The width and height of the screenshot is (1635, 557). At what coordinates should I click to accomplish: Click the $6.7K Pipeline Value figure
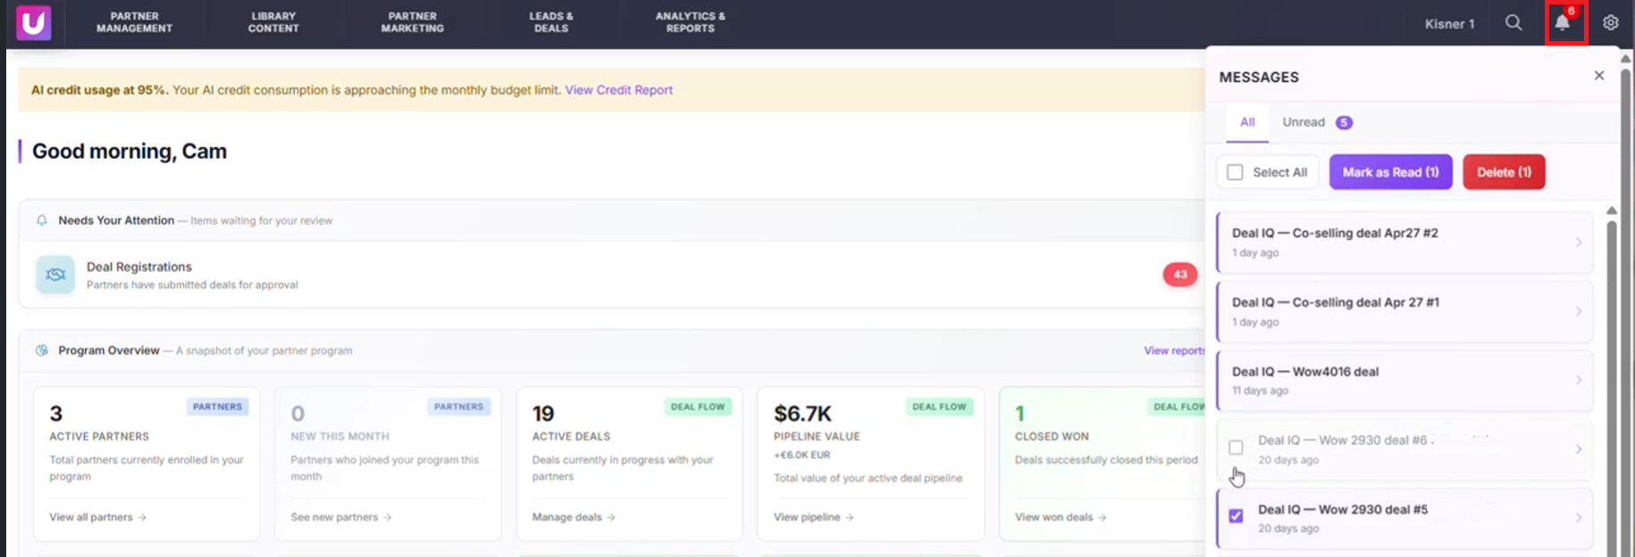pyautogui.click(x=802, y=414)
